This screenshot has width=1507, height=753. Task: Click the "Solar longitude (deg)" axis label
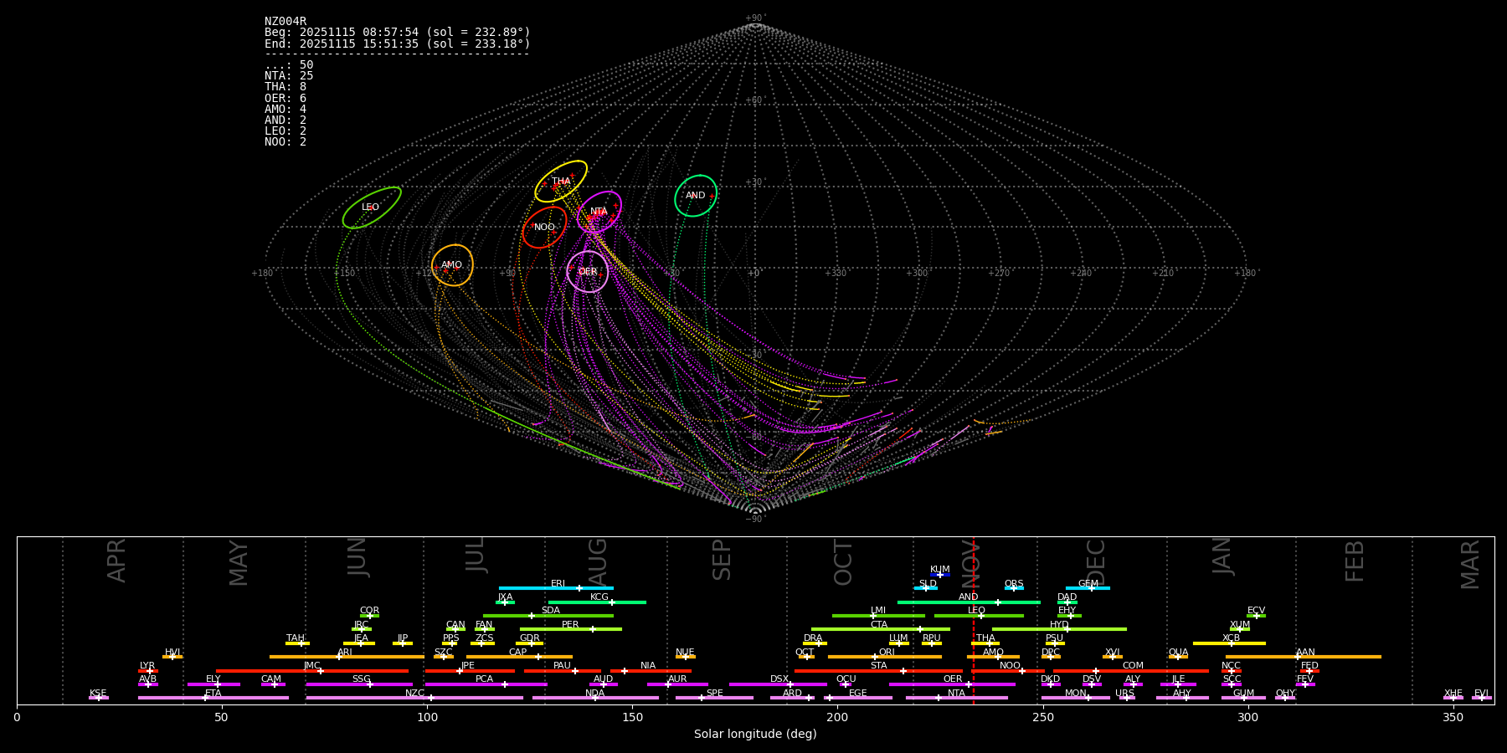(x=755, y=735)
